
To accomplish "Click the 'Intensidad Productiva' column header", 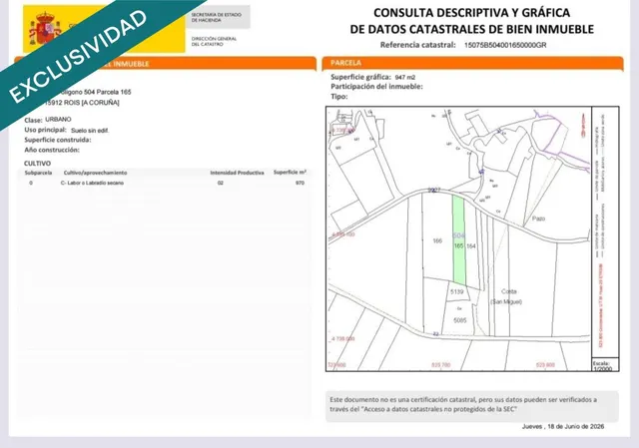I will 237,173.
